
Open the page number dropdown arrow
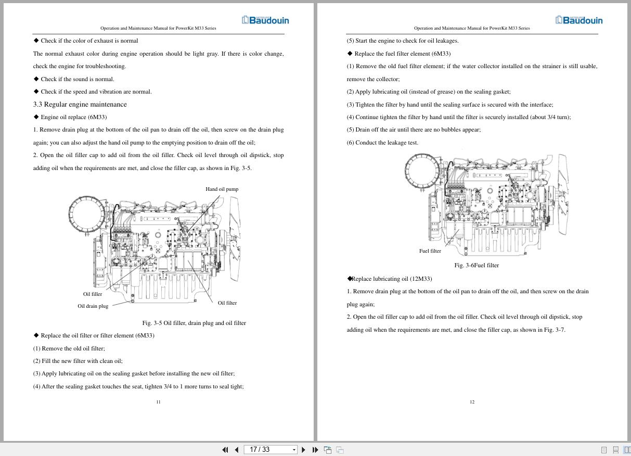[x=294, y=450]
